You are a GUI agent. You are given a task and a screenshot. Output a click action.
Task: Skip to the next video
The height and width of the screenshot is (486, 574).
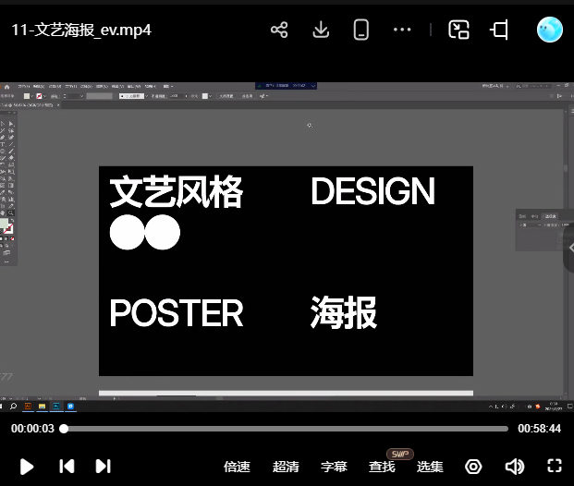click(103, 467)
